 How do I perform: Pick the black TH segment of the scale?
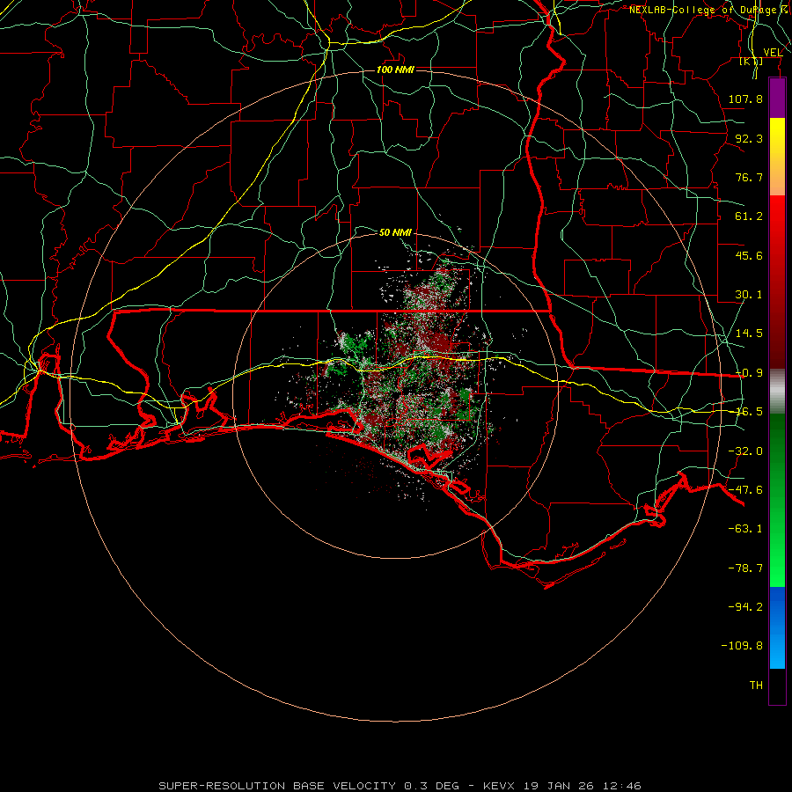tap(777, 686)
